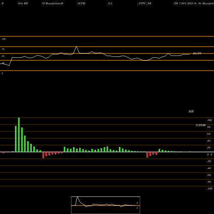
Task: Click the RSI axis label 70
Action: [3, 49]
